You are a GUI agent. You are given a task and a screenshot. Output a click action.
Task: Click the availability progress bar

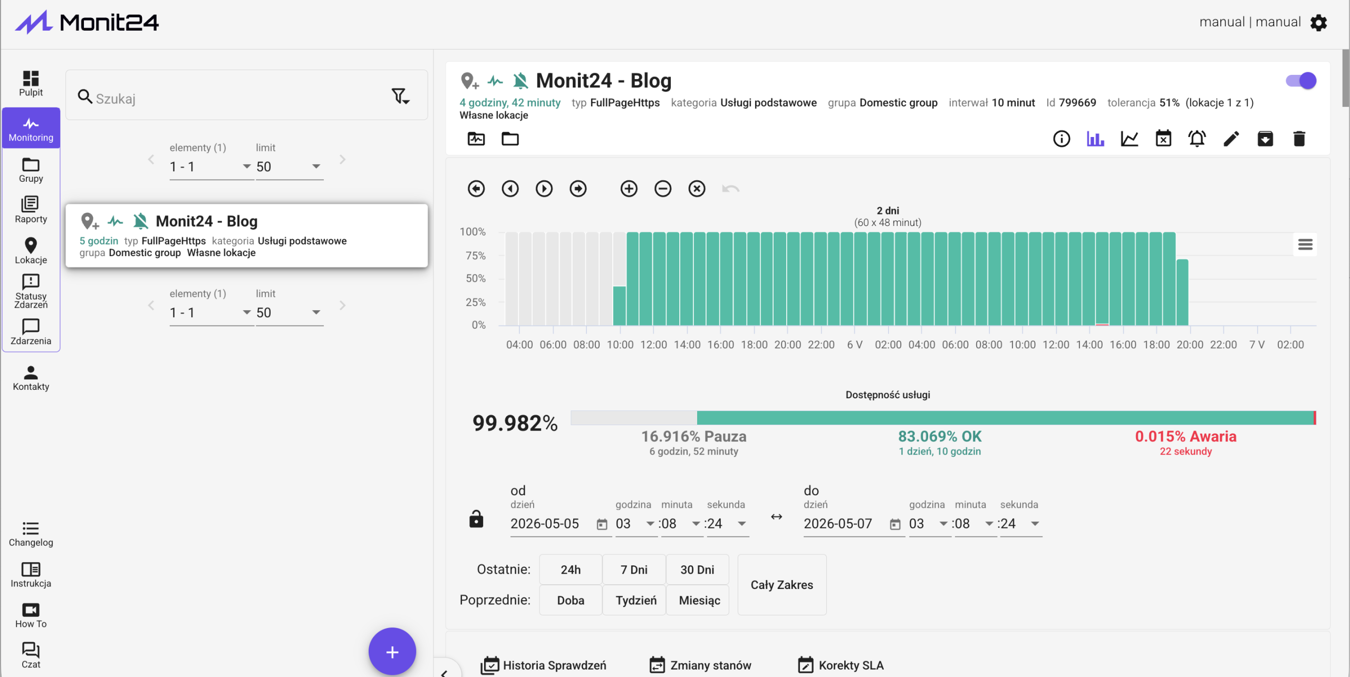coord(943,418)
